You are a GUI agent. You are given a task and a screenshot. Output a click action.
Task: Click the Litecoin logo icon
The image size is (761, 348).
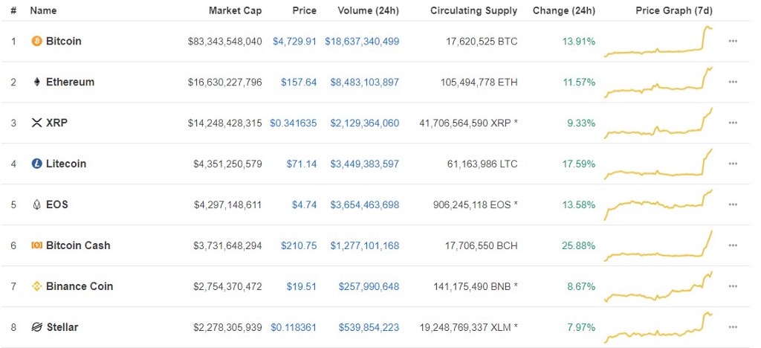tap(36, 164)
